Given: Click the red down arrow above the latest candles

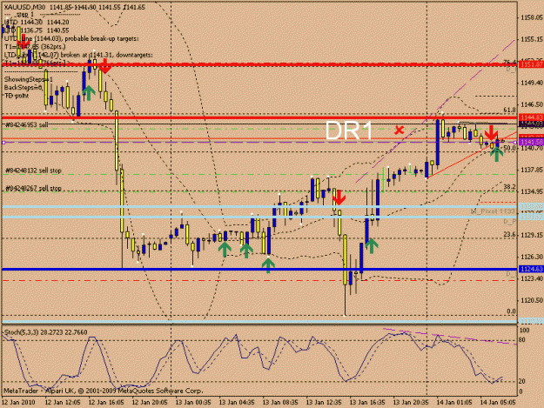Looking at the screenshot, I should point(491,132).
